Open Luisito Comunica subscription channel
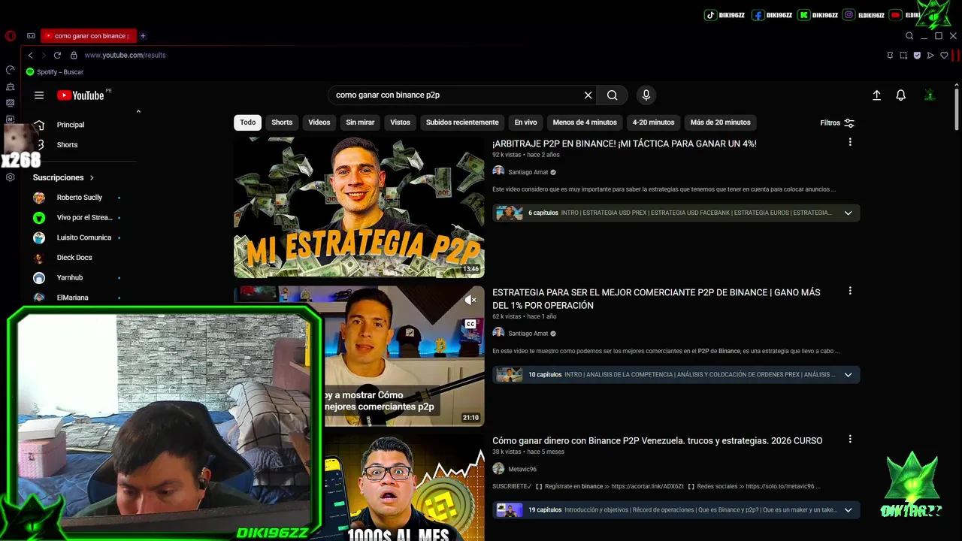This screenshot has height=541, width=962. click(x=84, y=237)
